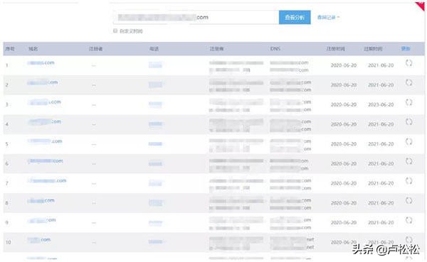The height and width of the screenshot is (262, 427).
Task: Click the phone link in row 9
Action: [155, 223]
